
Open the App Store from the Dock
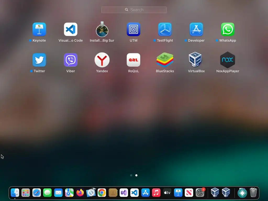[x=146, y=193]
